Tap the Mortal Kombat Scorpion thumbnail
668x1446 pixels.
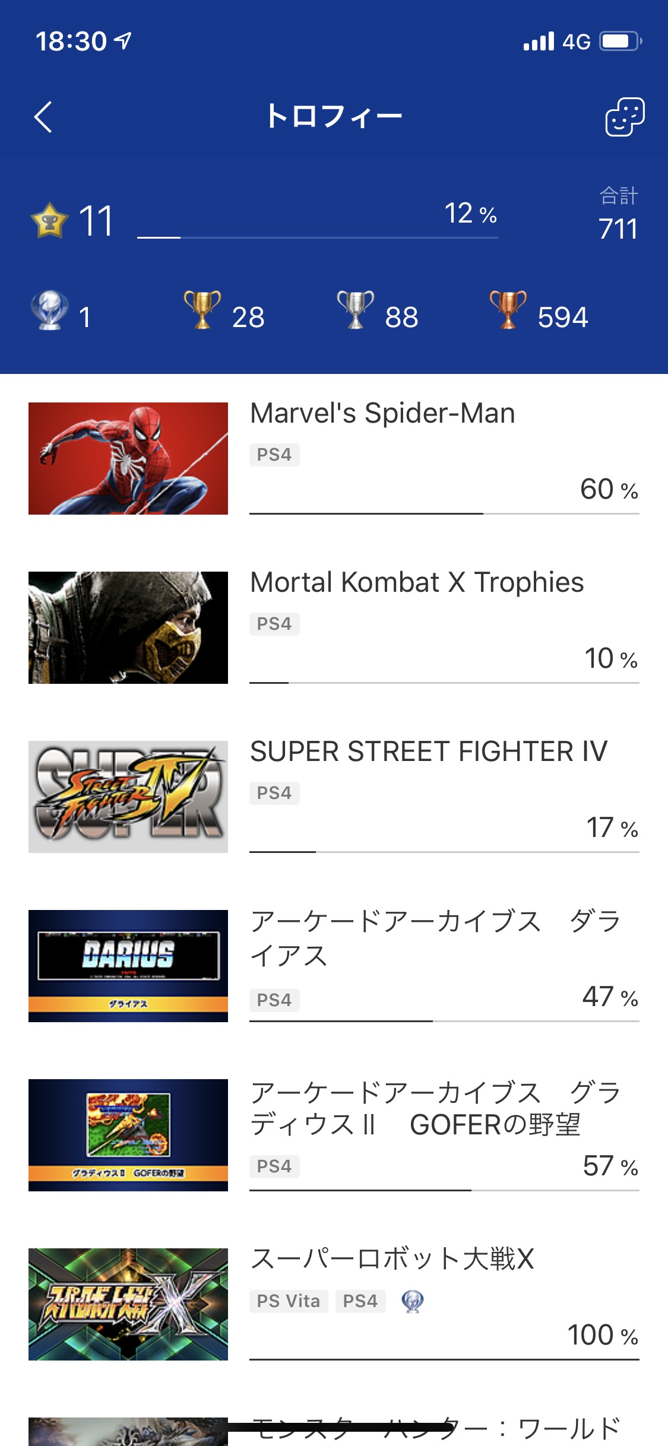coord(128,627)
